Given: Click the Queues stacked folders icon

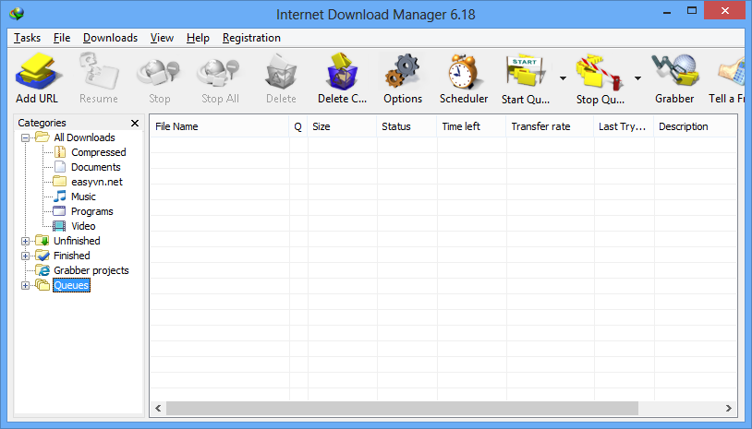Looking at the screenshot, I should click(x=42, y=285).
